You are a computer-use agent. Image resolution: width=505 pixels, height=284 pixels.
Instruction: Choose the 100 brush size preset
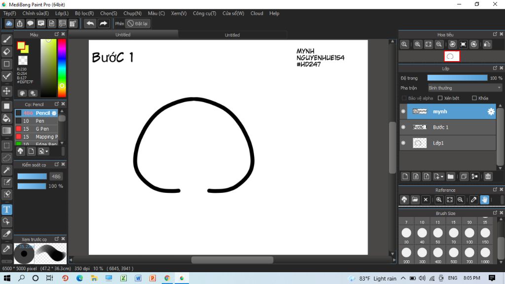(469, 235)
